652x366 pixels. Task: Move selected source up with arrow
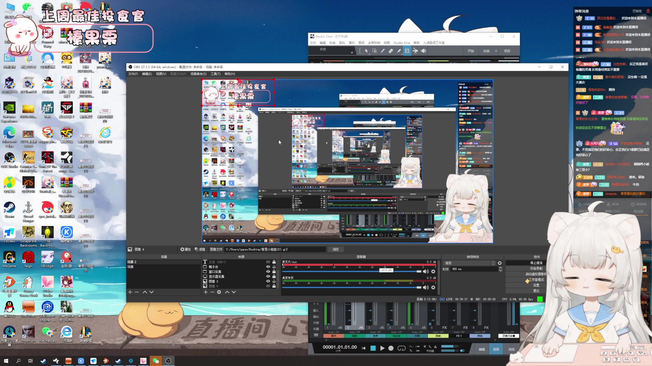click(227, 292)
